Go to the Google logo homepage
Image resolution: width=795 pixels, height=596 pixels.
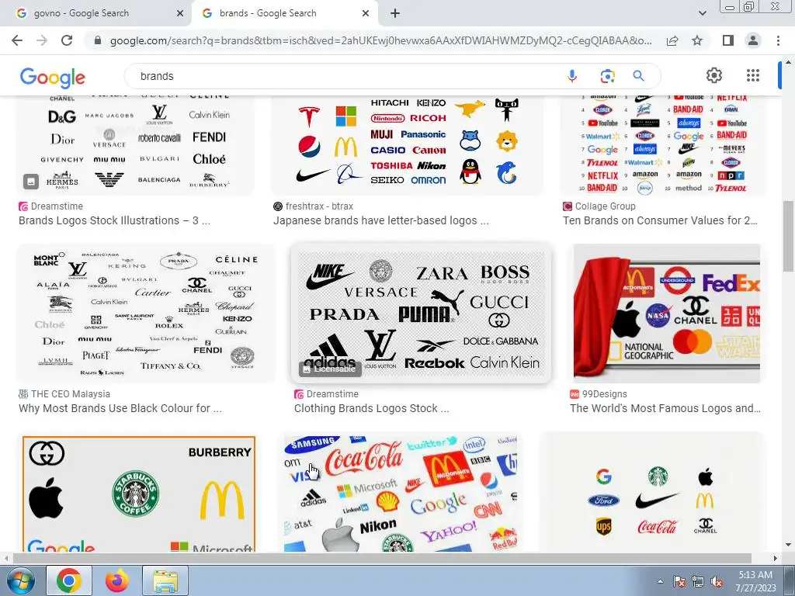(x=53, y=77)
